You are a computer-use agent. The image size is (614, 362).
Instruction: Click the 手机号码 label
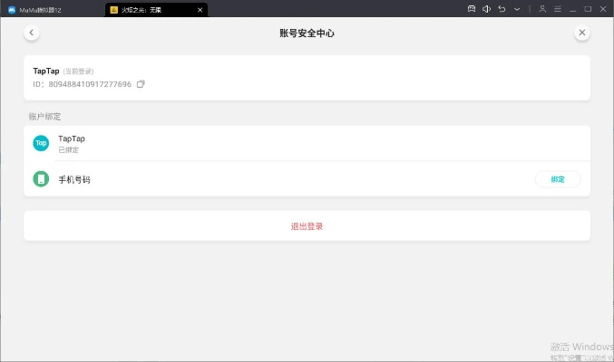[74, 179]
